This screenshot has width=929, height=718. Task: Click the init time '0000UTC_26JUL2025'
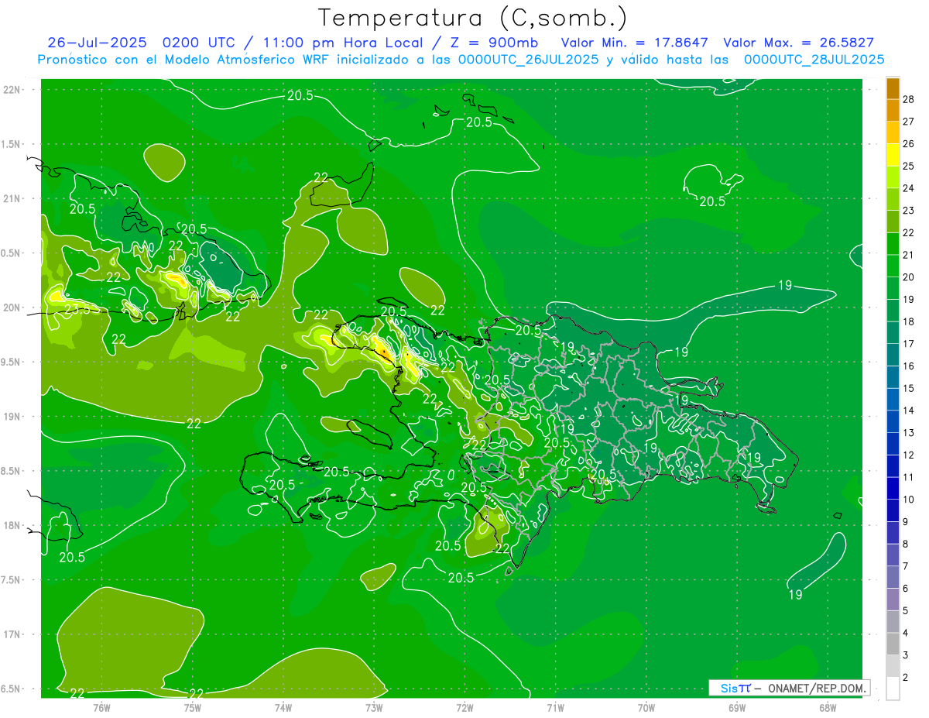(x=527, y=60)
